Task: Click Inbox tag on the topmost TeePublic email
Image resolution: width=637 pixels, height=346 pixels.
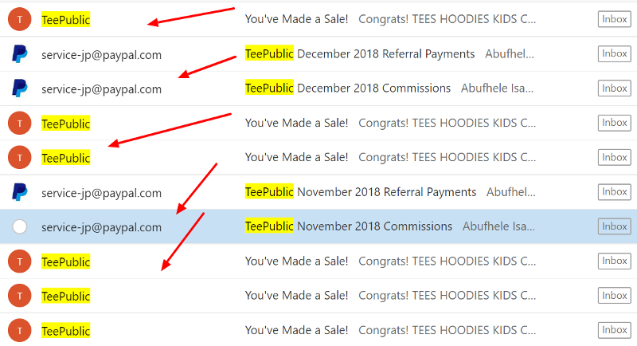Action: (614, 19)
